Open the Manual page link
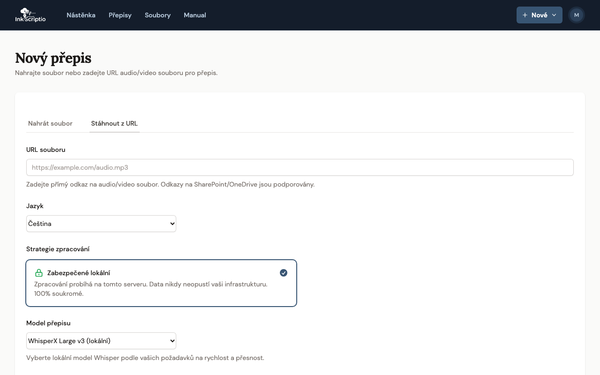 [x=195, y=15]
